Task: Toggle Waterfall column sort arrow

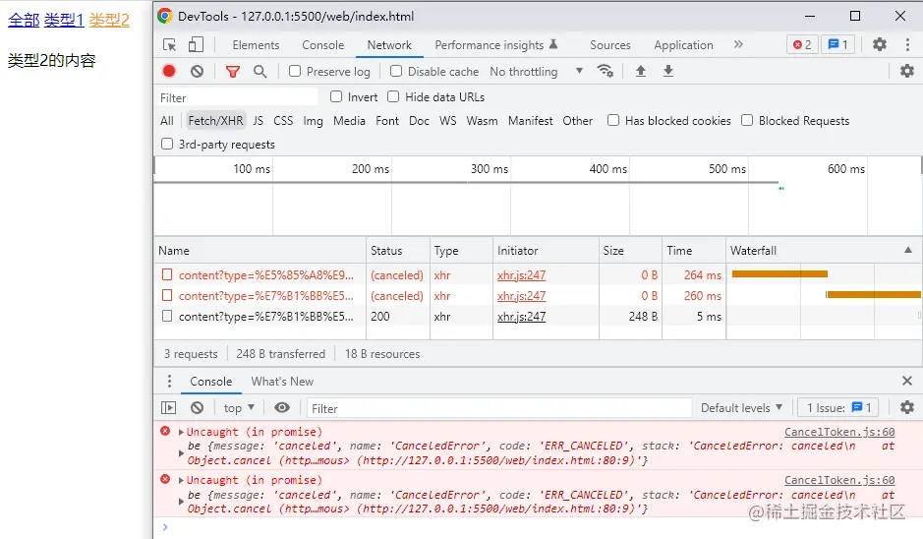Action: pos(908,251)
